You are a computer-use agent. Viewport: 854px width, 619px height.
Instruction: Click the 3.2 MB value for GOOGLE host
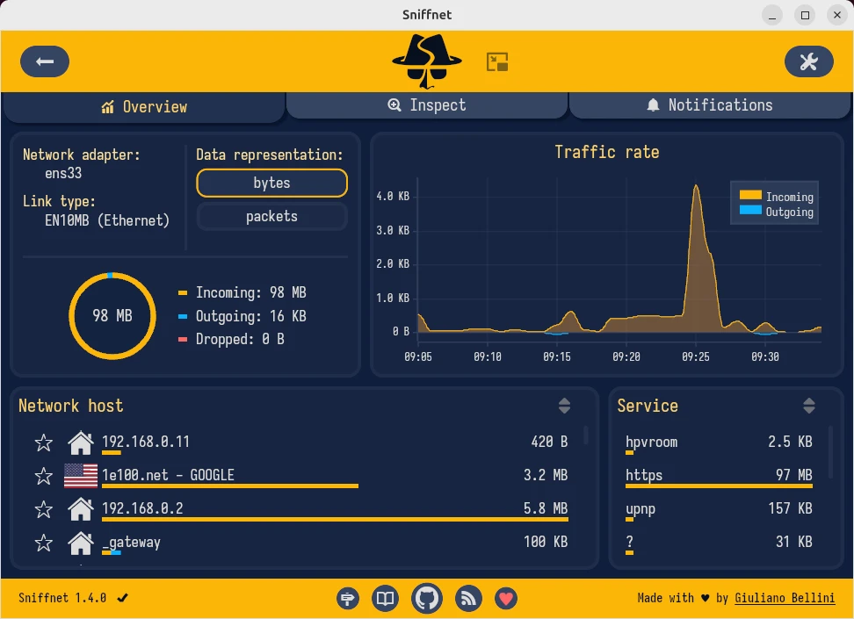click(546, 475)
